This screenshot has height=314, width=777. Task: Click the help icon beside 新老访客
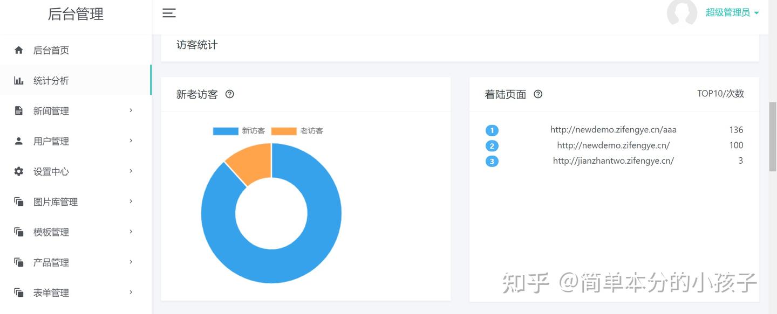[x=229, y=94]
